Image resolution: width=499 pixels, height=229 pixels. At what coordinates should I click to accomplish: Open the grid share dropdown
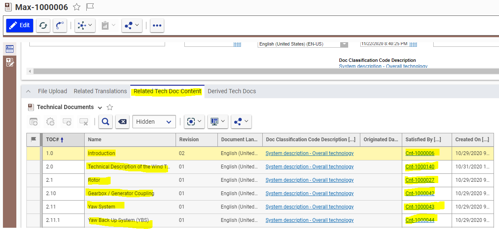241,122
